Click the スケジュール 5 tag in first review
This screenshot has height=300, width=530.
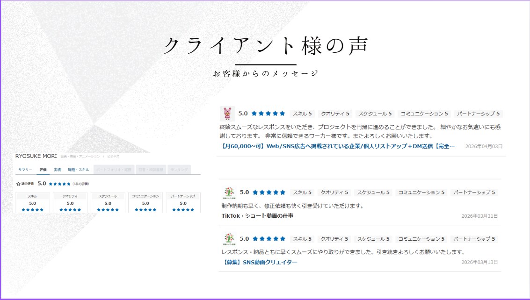[375, 114]
